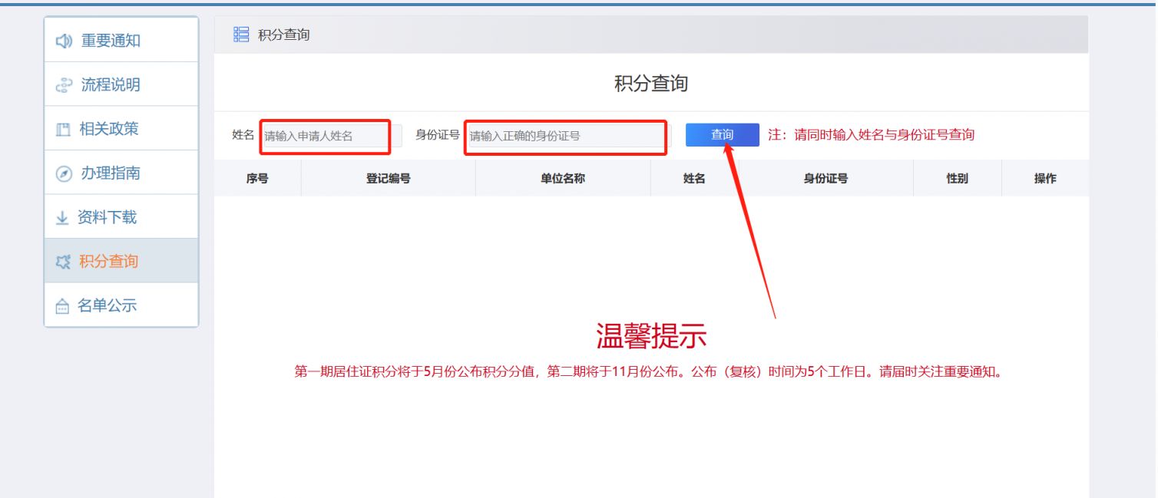Click the 性别 column header

click(957, 179)
